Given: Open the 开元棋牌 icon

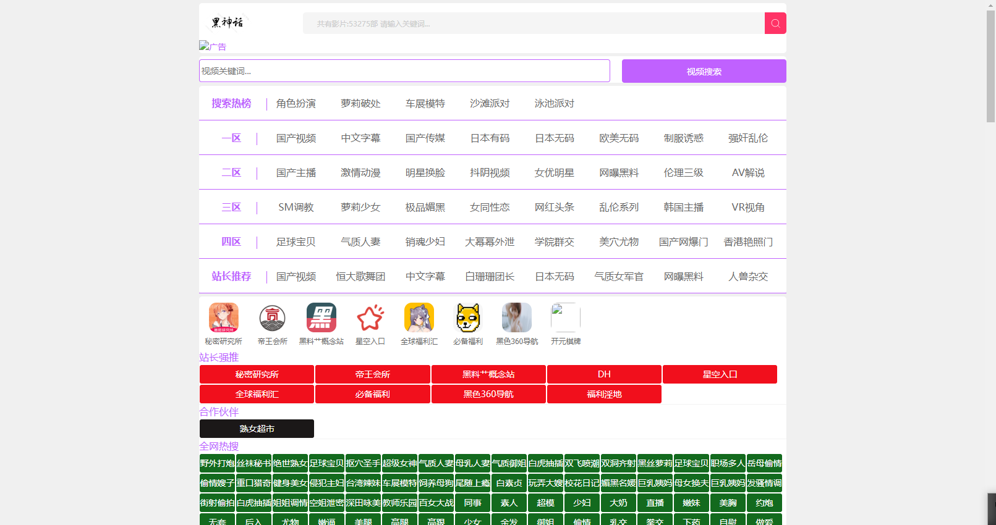Looking at the screenshot, I should 565,317.
